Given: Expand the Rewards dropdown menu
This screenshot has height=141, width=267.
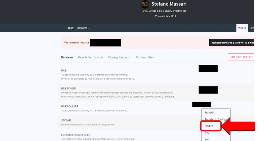Looking at the screenshot, I should click(x=83, y=28).
